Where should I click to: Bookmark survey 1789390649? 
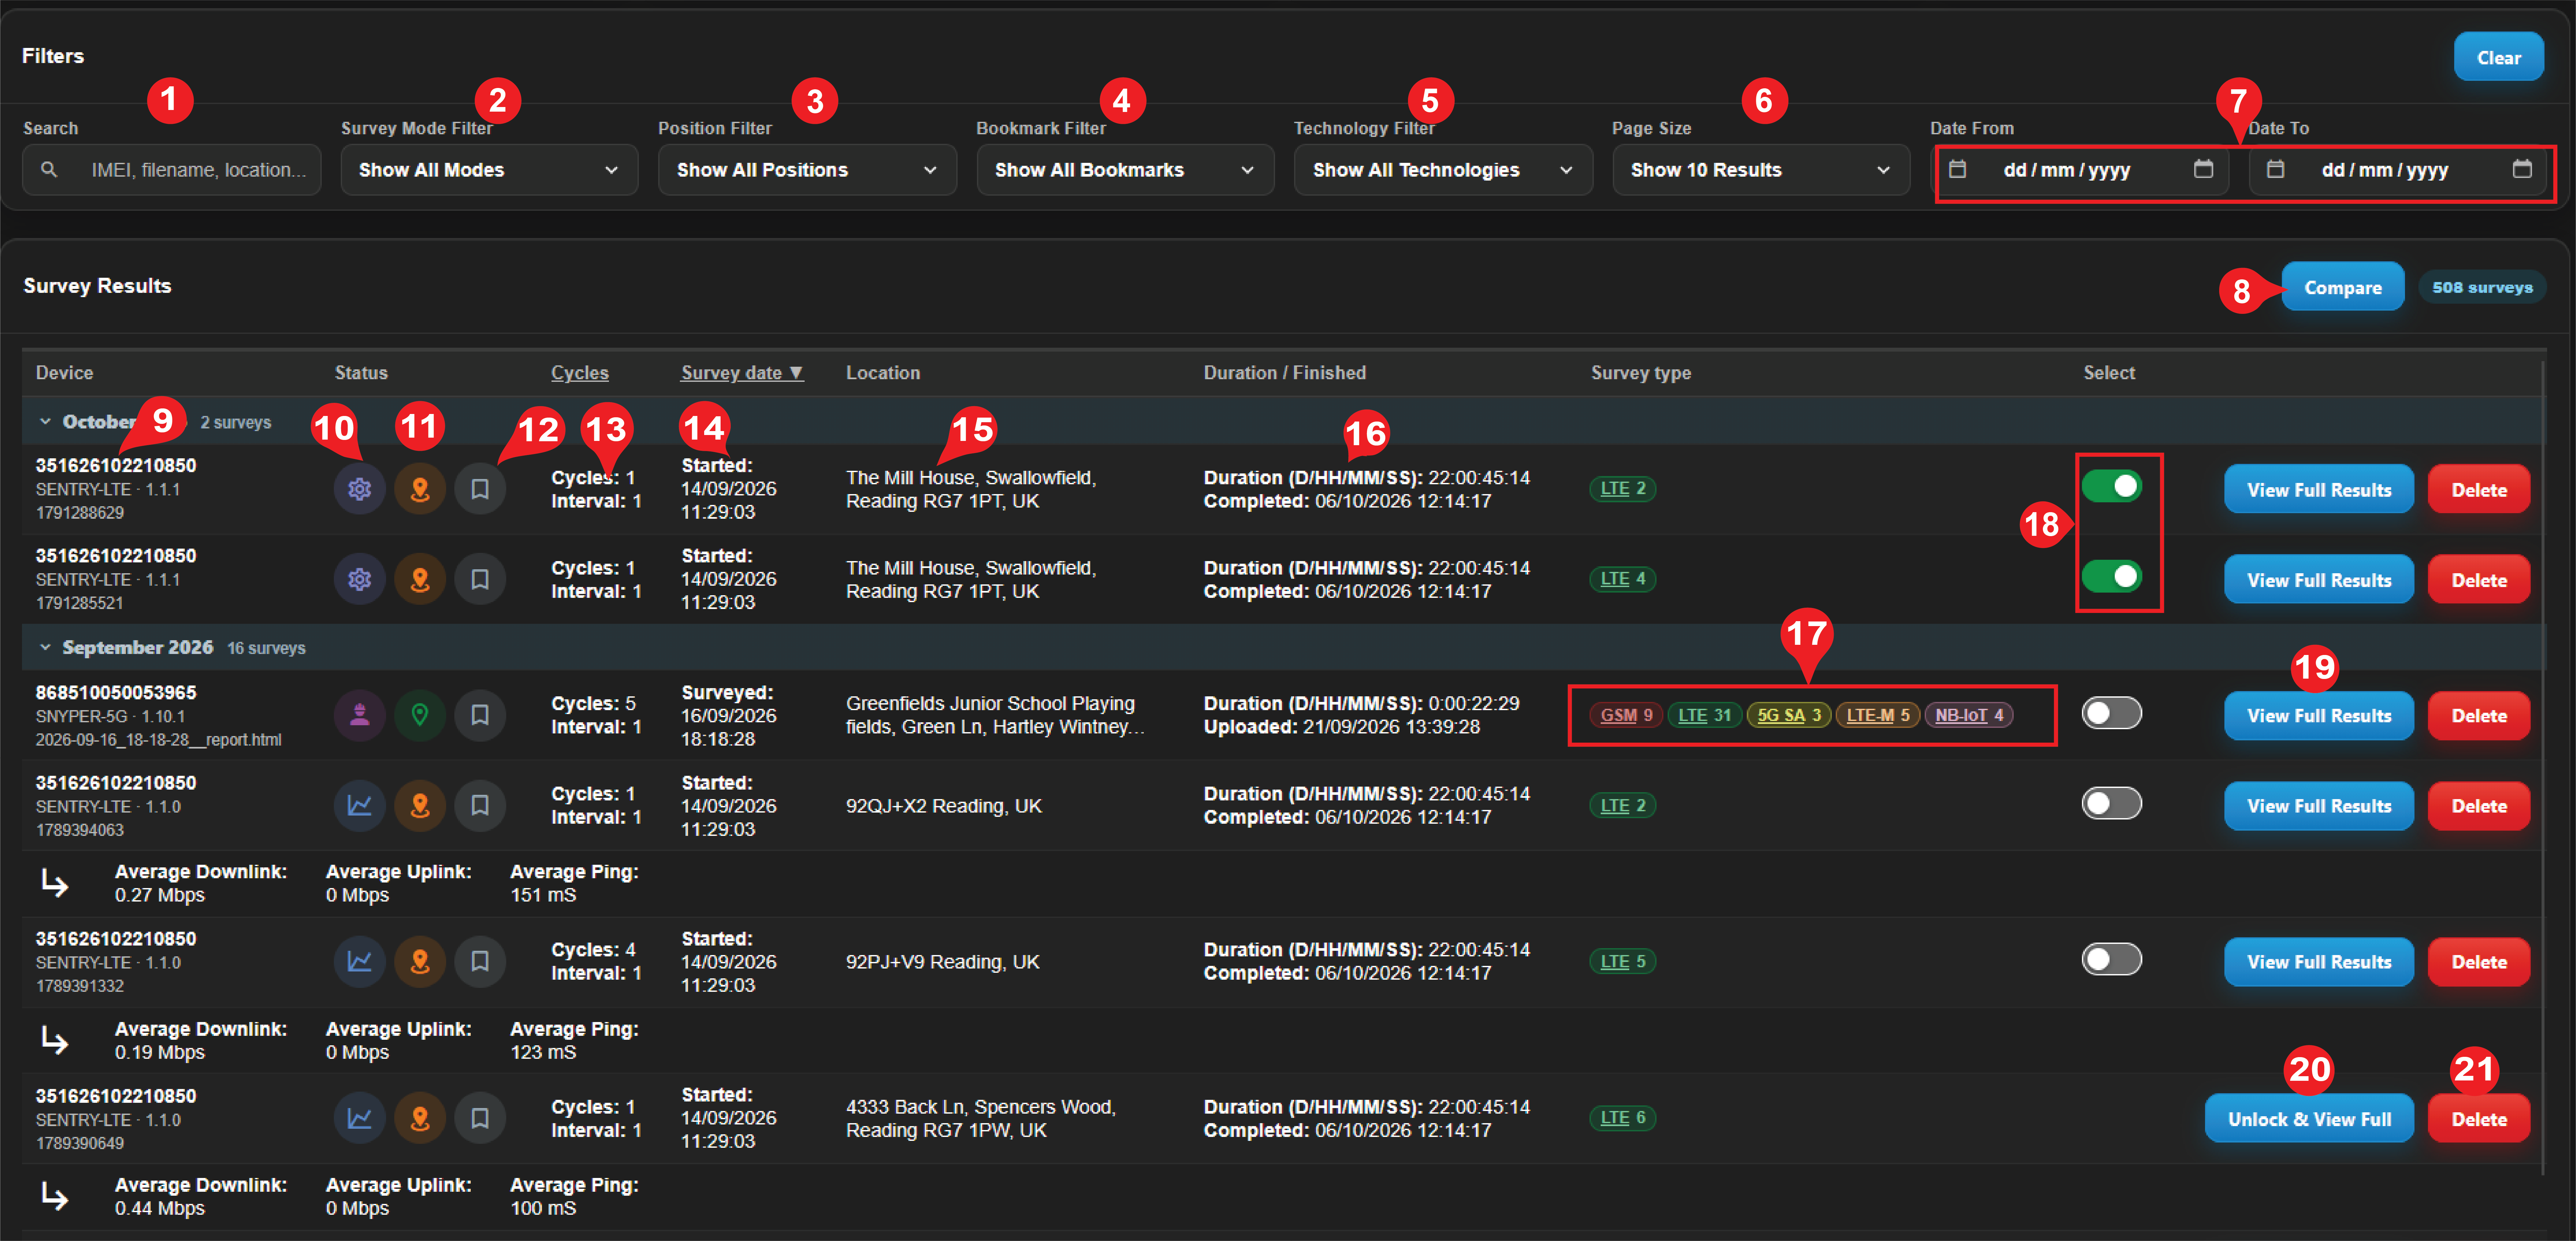[x=480, y=1118]
